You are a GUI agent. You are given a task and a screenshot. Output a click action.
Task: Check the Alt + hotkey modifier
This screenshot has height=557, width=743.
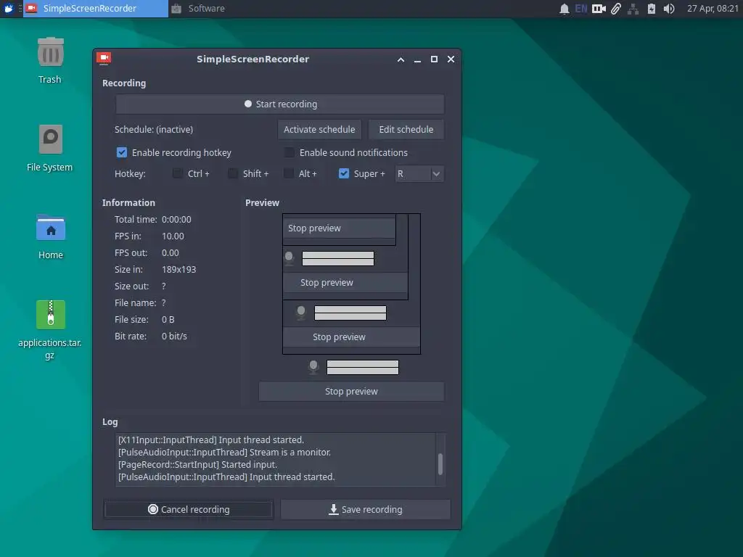click(289, 173)
